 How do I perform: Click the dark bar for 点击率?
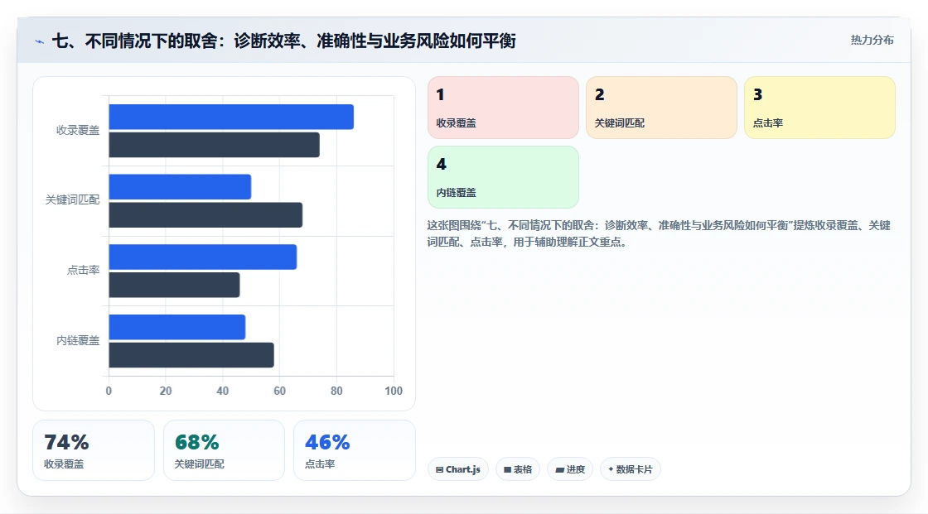[x=174, y=285]
